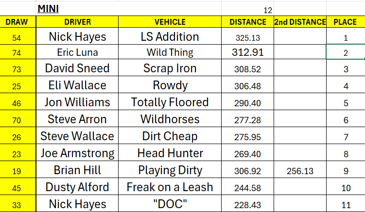Click the Totally Floored cell
365x212 pixels.
[170, 103]
